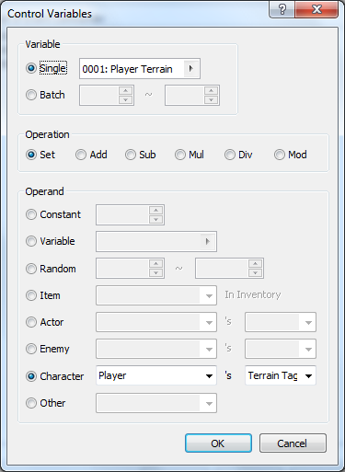Click the Constant field down arrow

coord(156,219)
